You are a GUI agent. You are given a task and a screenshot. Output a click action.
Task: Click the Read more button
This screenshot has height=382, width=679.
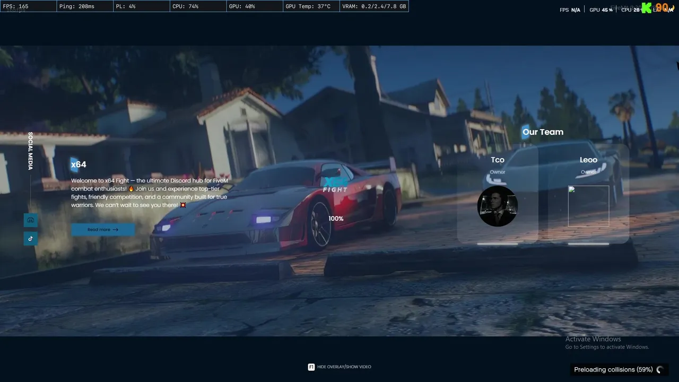[103, 229]
